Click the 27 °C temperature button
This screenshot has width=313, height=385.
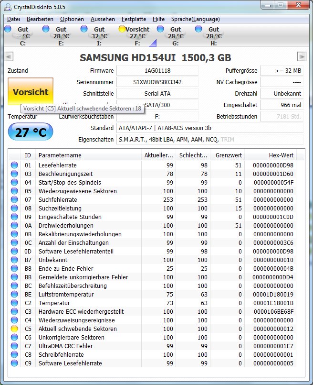pos(31,132)
